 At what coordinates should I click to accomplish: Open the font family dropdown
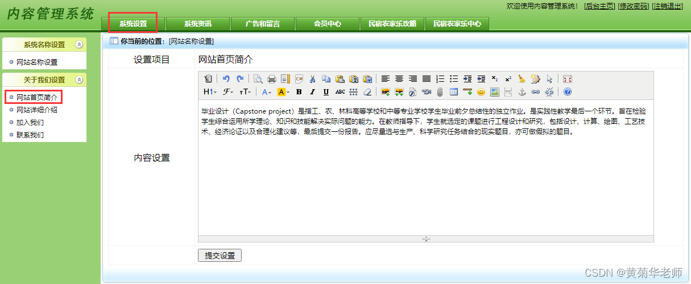point(227,91)
